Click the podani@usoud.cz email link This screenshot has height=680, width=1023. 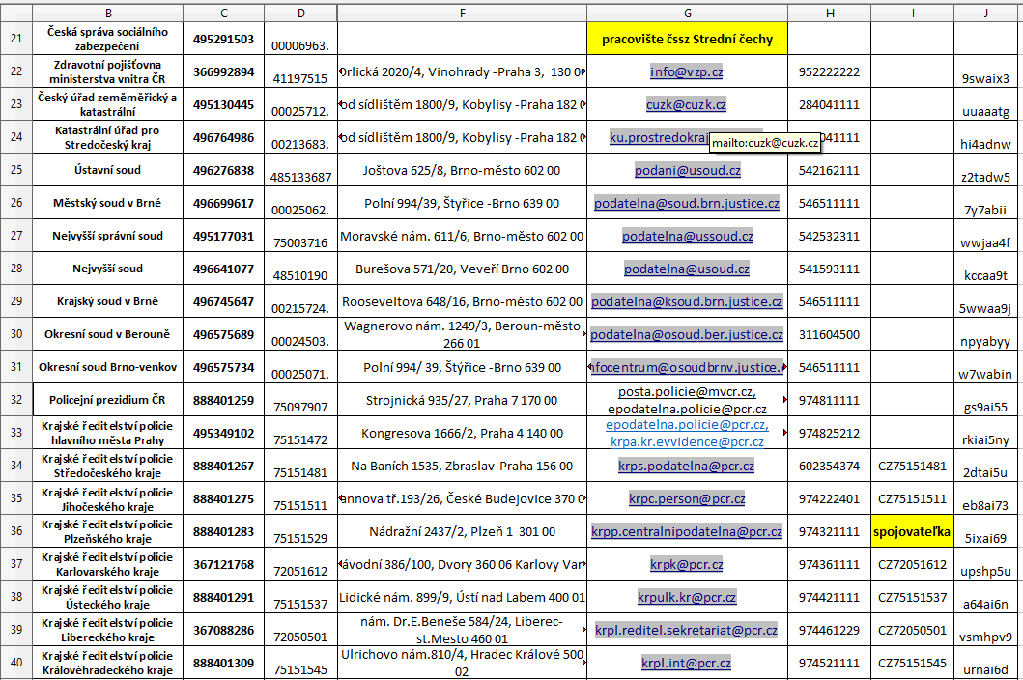pos(687,171)
